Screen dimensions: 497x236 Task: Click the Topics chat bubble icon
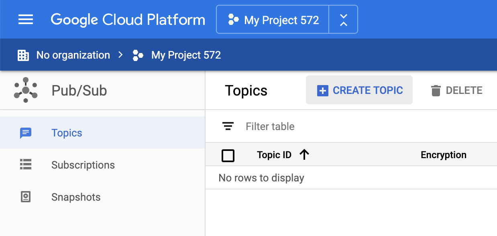26,133
